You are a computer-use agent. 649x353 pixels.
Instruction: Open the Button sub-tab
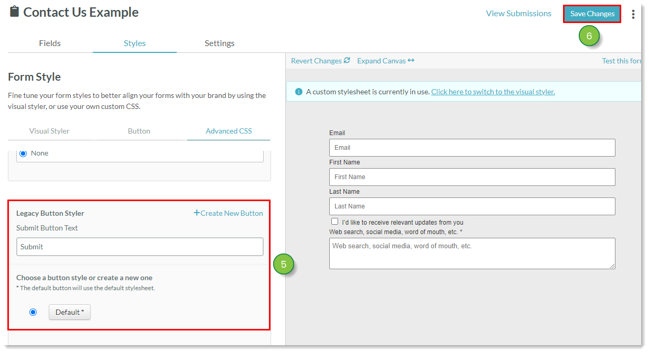click(139, 131)
